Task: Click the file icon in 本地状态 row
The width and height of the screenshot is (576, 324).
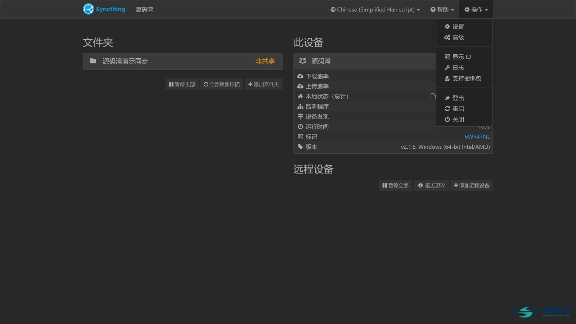Action: click(433, 96)
